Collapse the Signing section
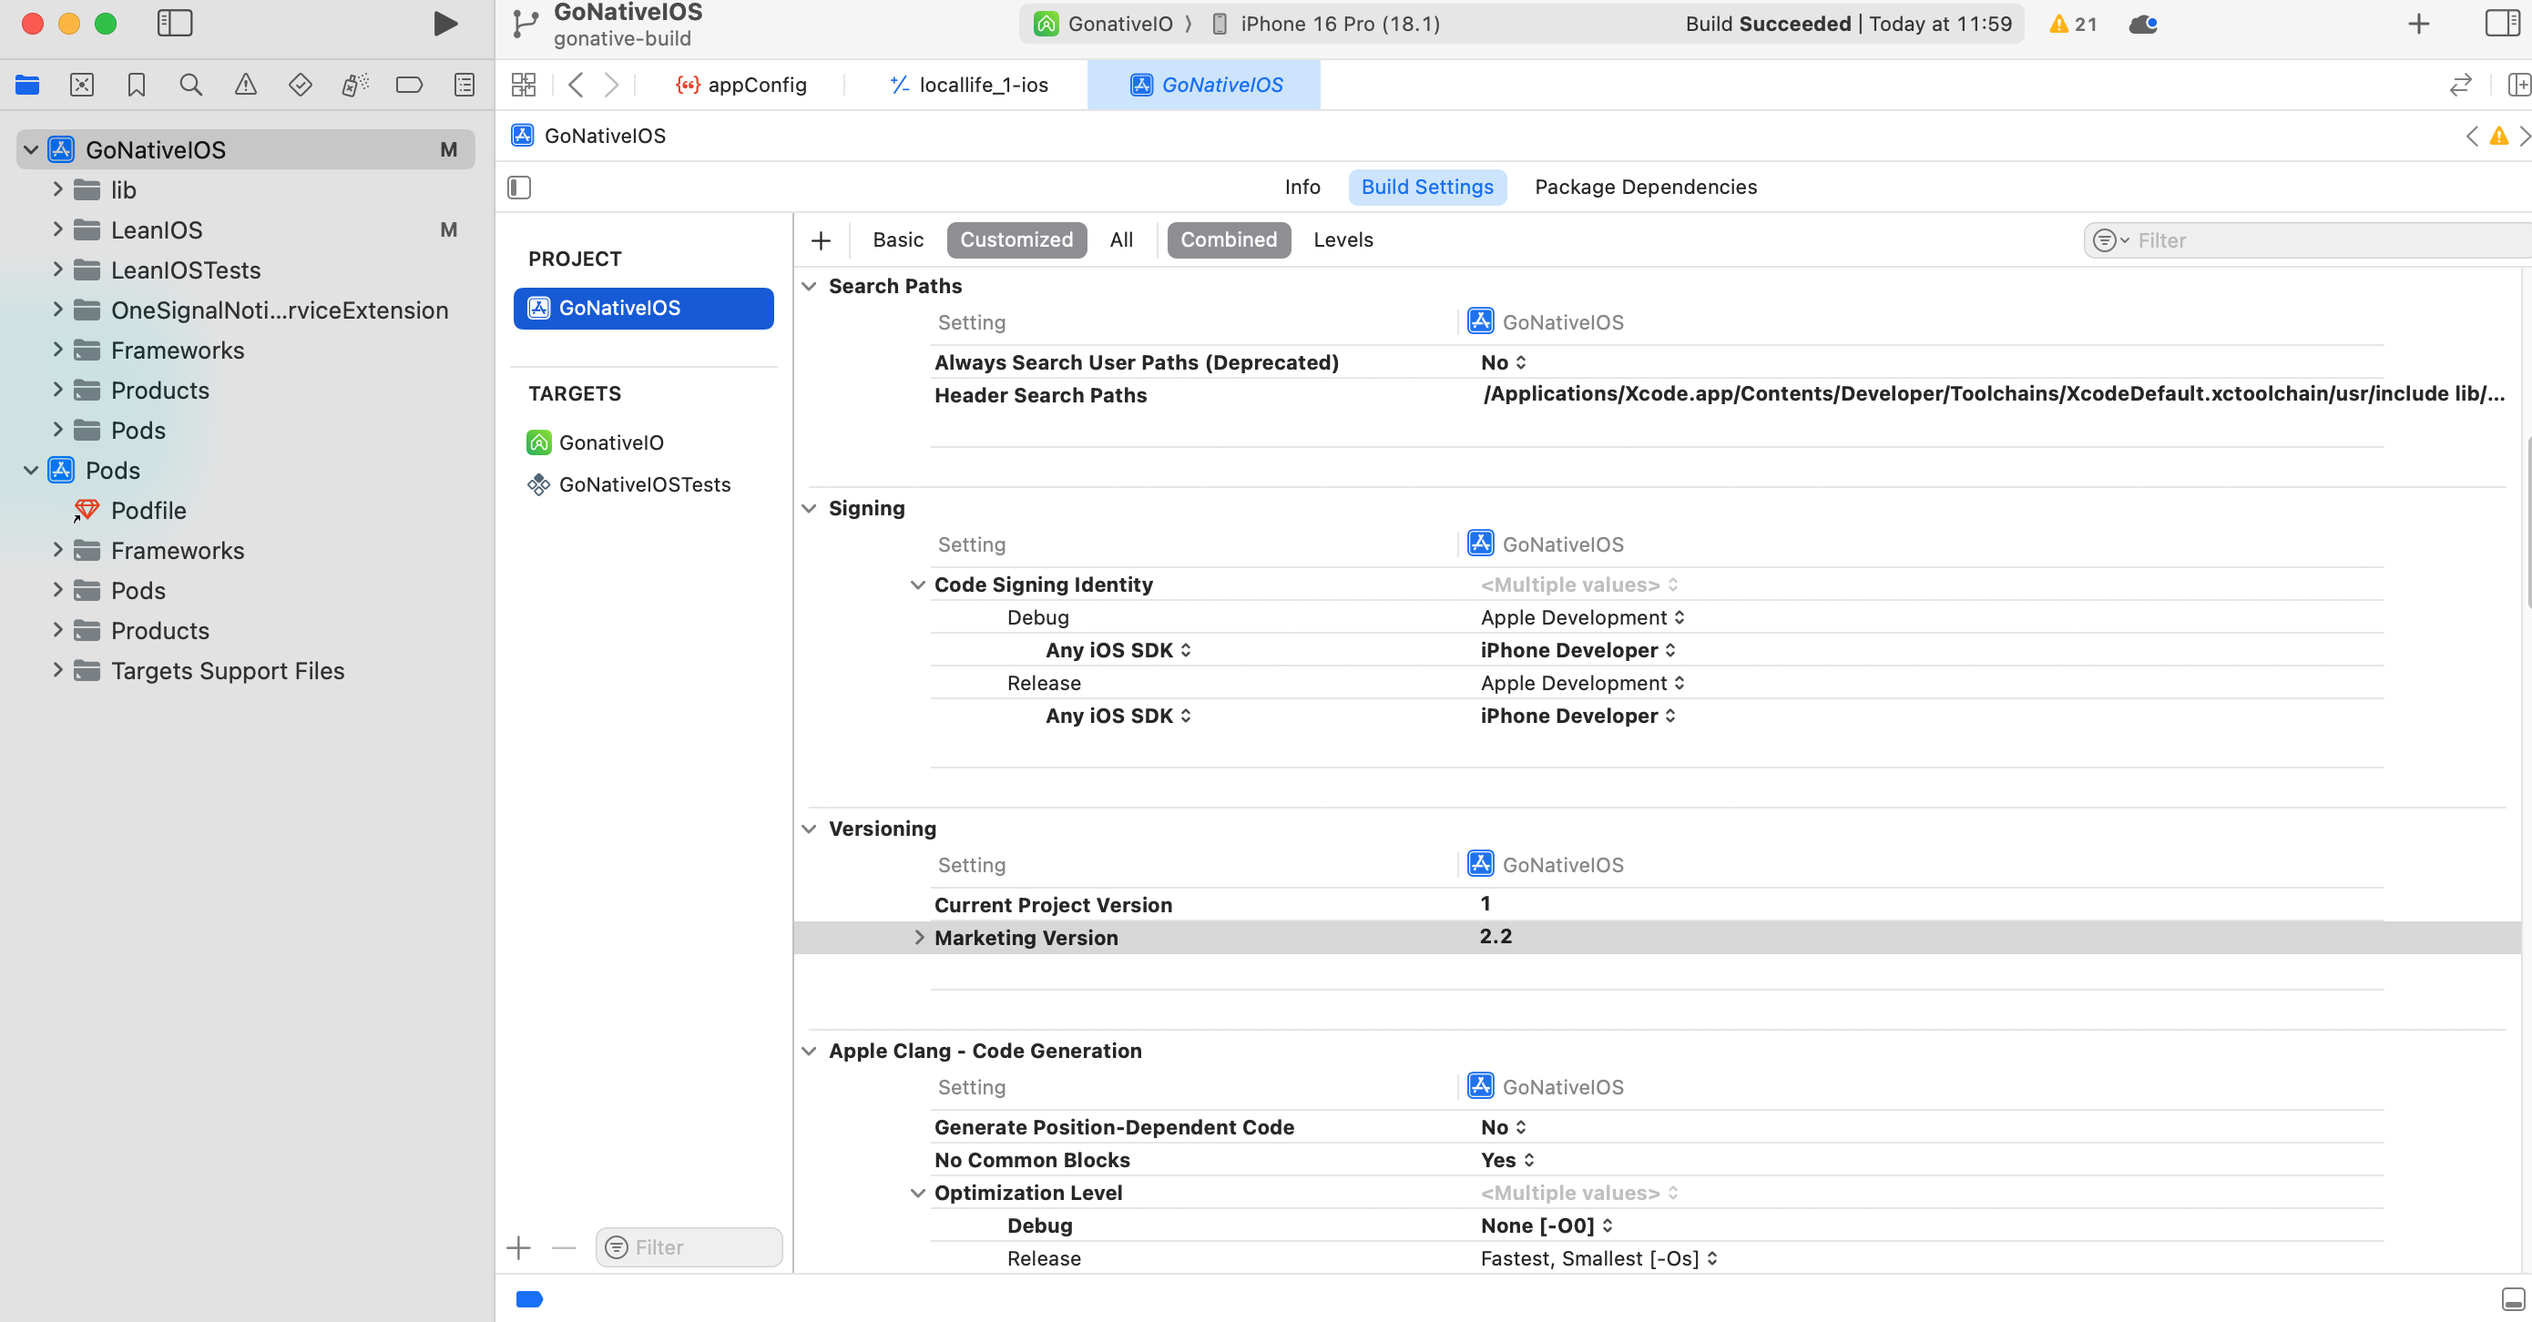The width and height of the screenshot is (2532, 1322). click(x=809, y=509)
